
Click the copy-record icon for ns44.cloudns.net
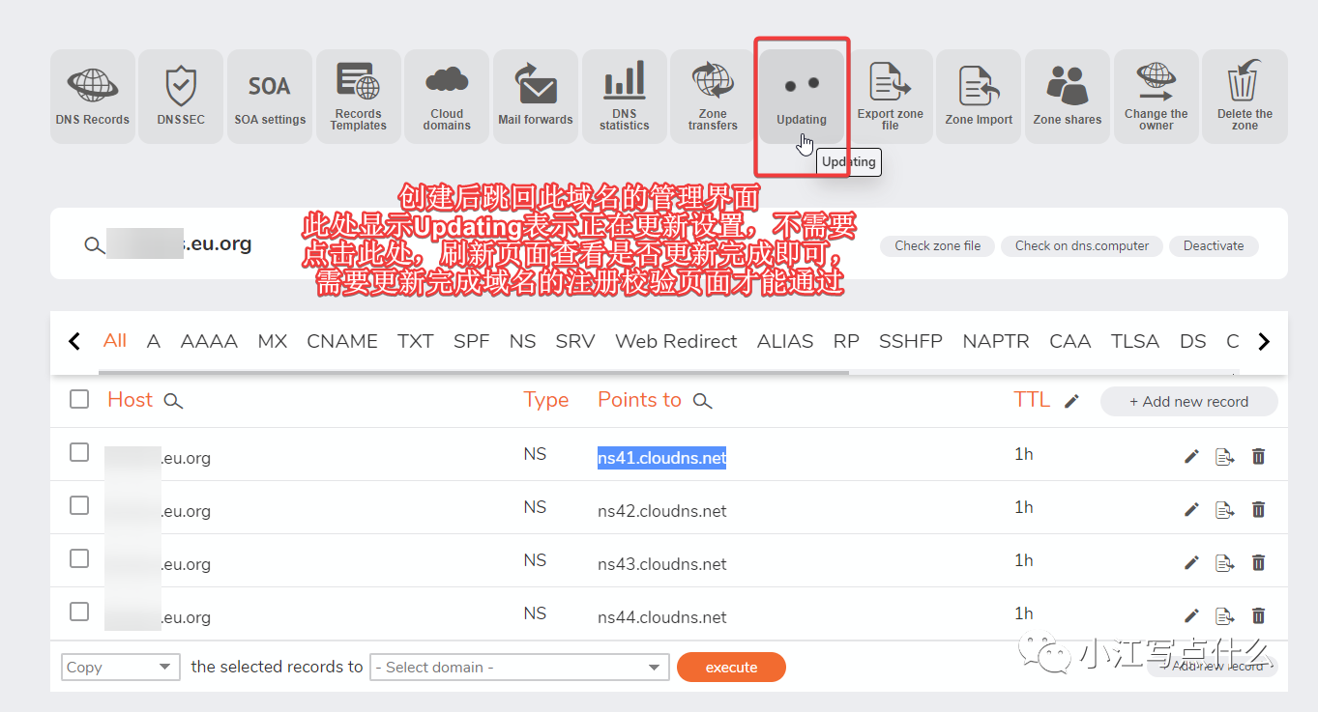pyautogui.click(x=1225, y=615)
